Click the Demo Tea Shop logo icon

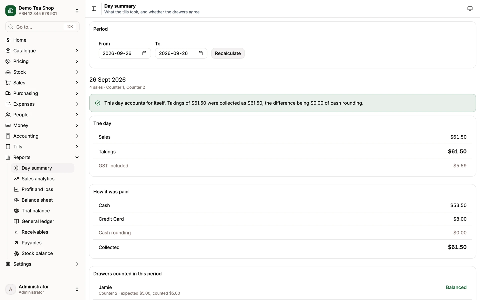pos(10,11)
